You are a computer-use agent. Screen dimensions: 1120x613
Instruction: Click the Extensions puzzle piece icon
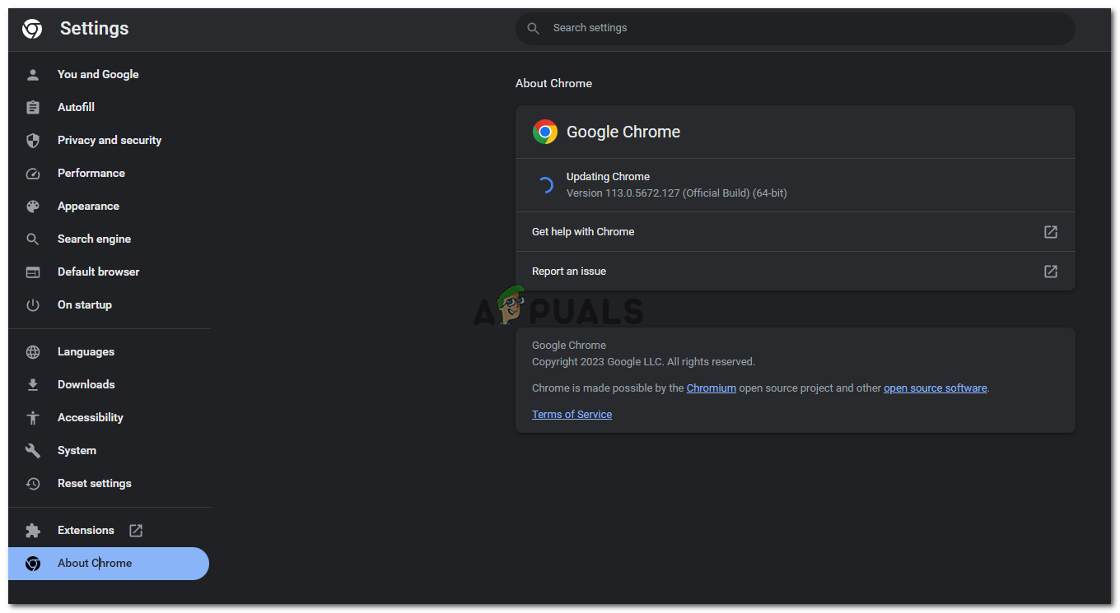click(x=33, y=530)
